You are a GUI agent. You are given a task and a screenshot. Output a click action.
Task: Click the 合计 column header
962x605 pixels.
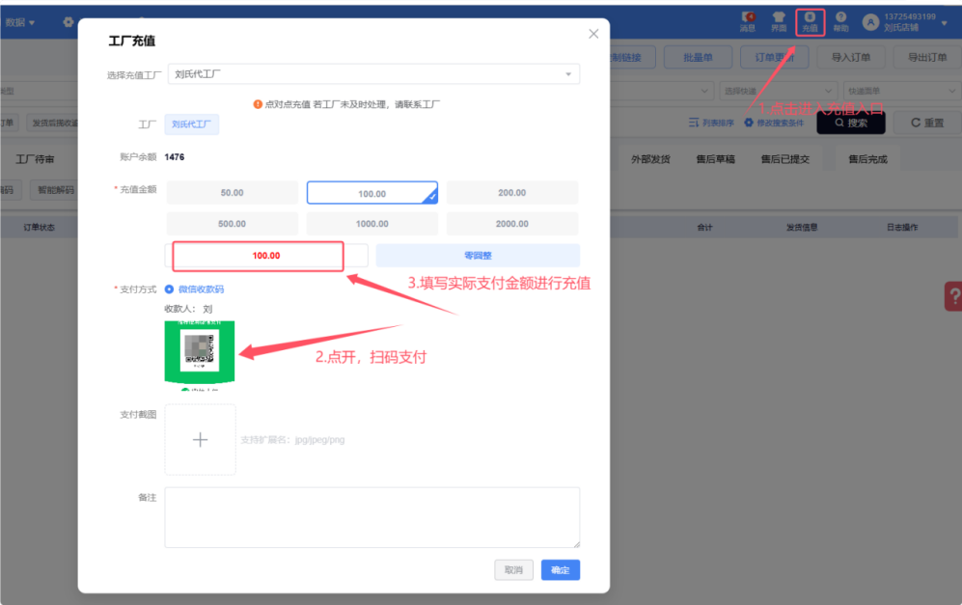coord(705,227)
